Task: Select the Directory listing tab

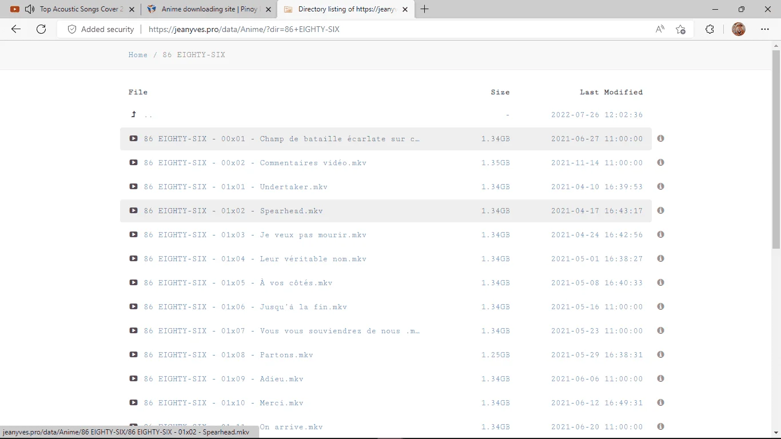Action: [346, 9]
